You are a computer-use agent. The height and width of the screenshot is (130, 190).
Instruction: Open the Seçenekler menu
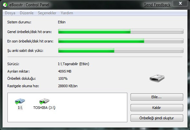(47, 13)
